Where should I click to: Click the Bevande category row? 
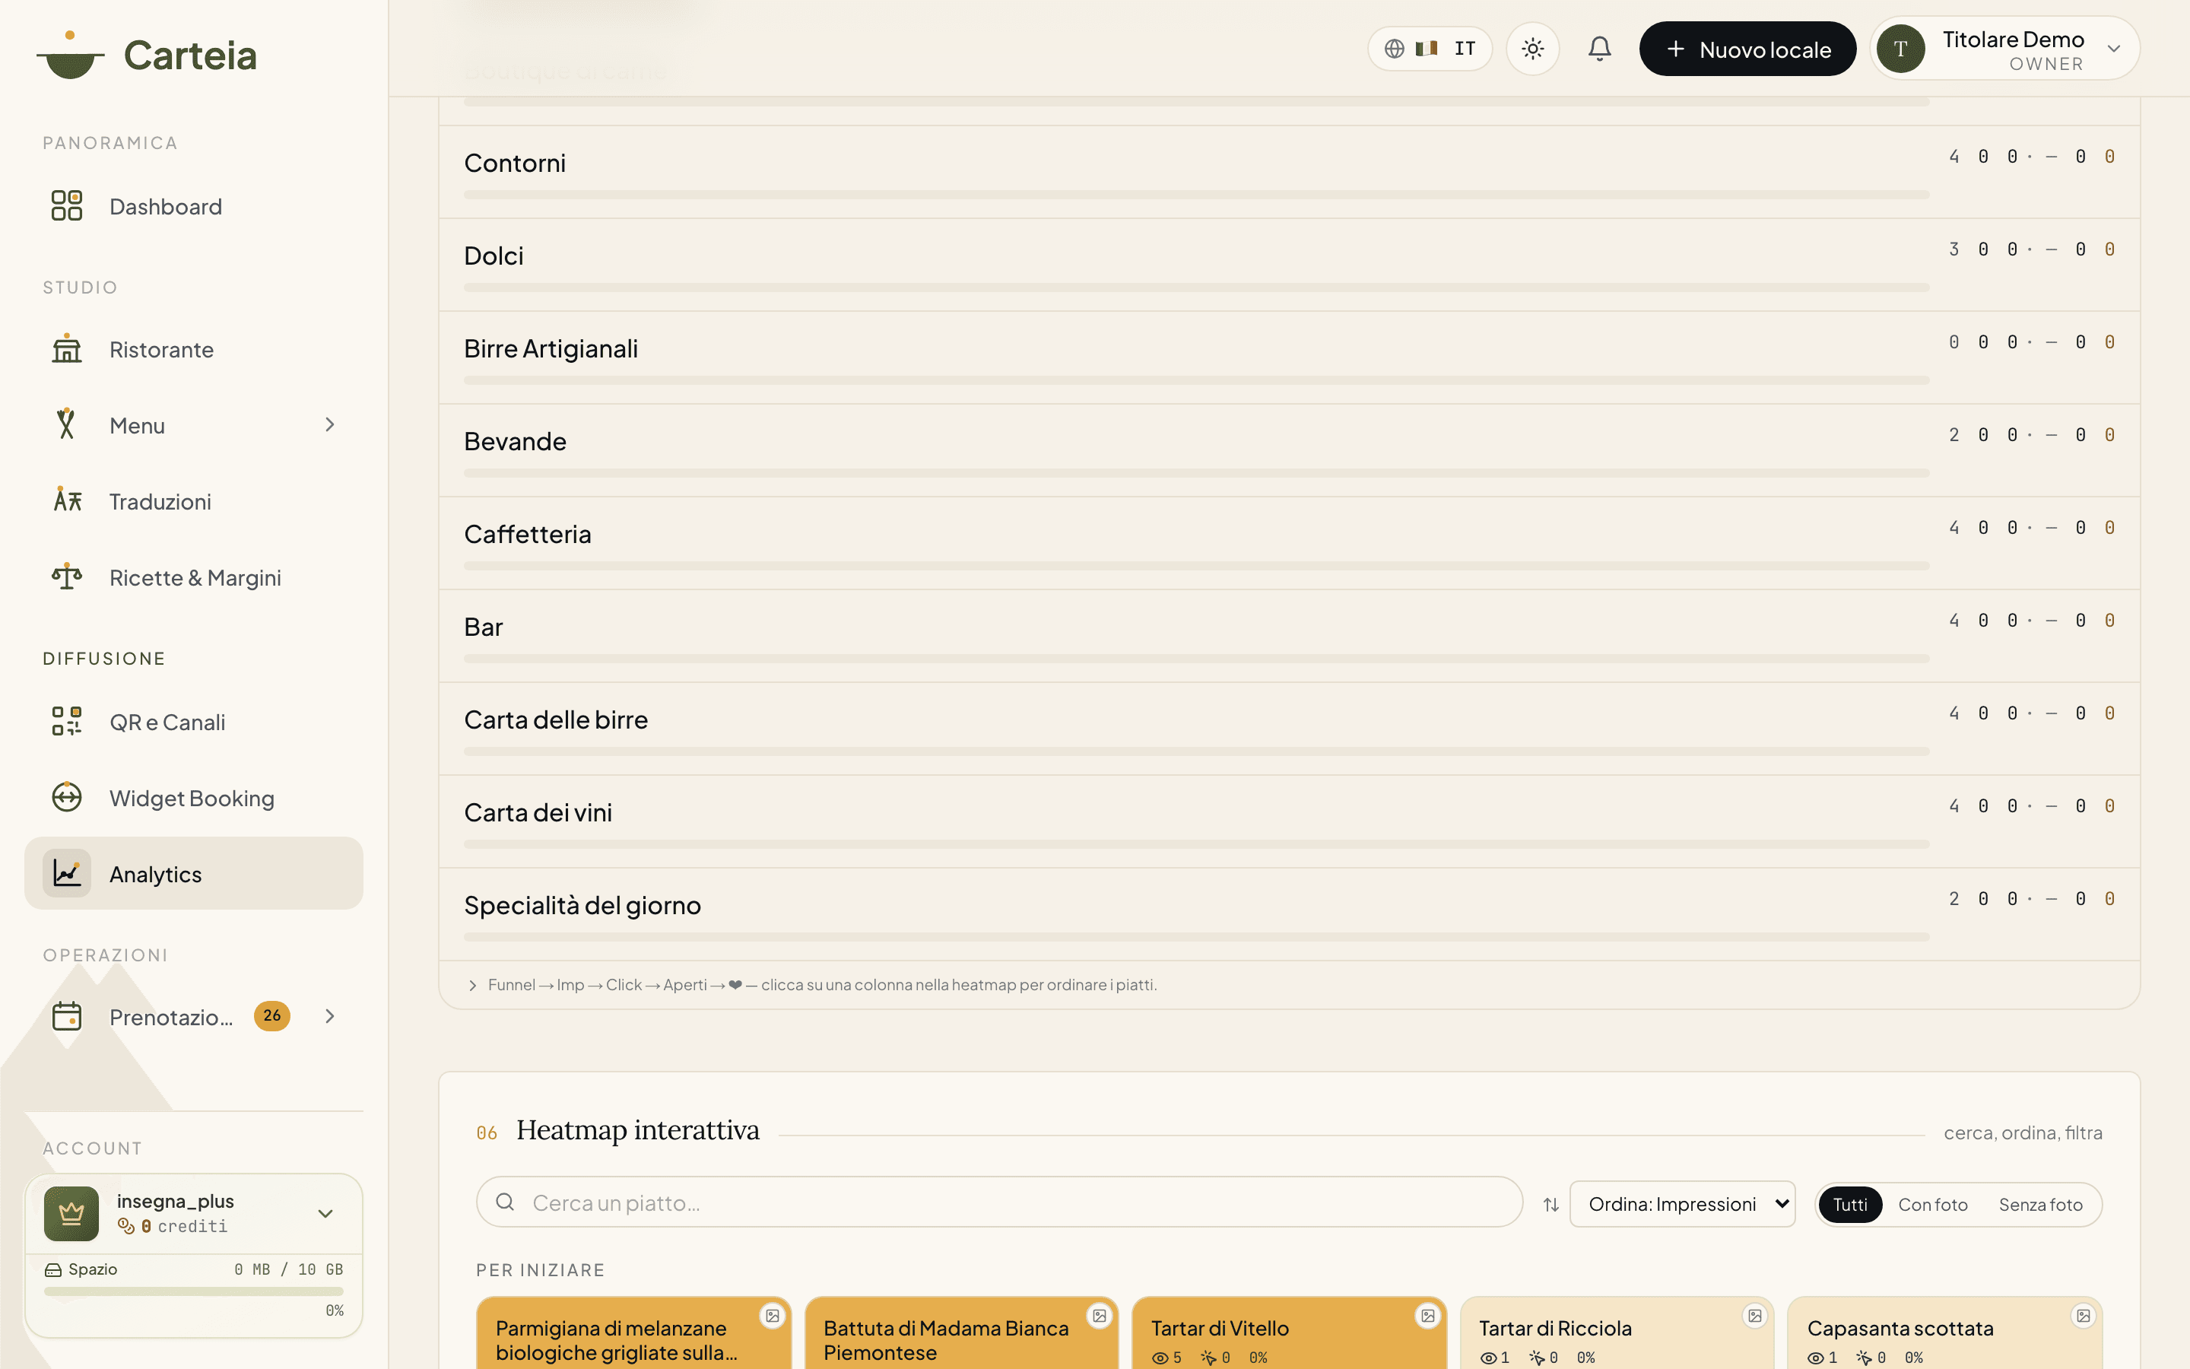coord(1289,450)
